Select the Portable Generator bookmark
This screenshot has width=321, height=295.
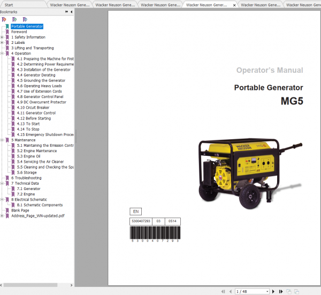pyautogui.click(x=27, y=26)
